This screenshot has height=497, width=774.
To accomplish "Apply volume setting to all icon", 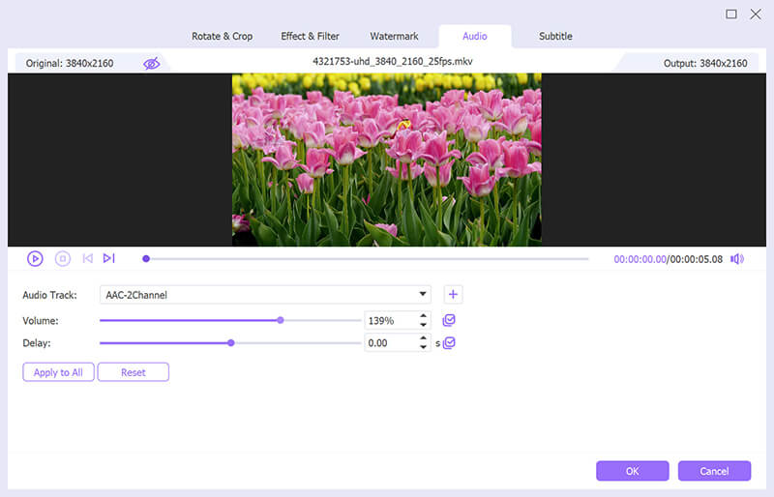I will tap(449, 320).
